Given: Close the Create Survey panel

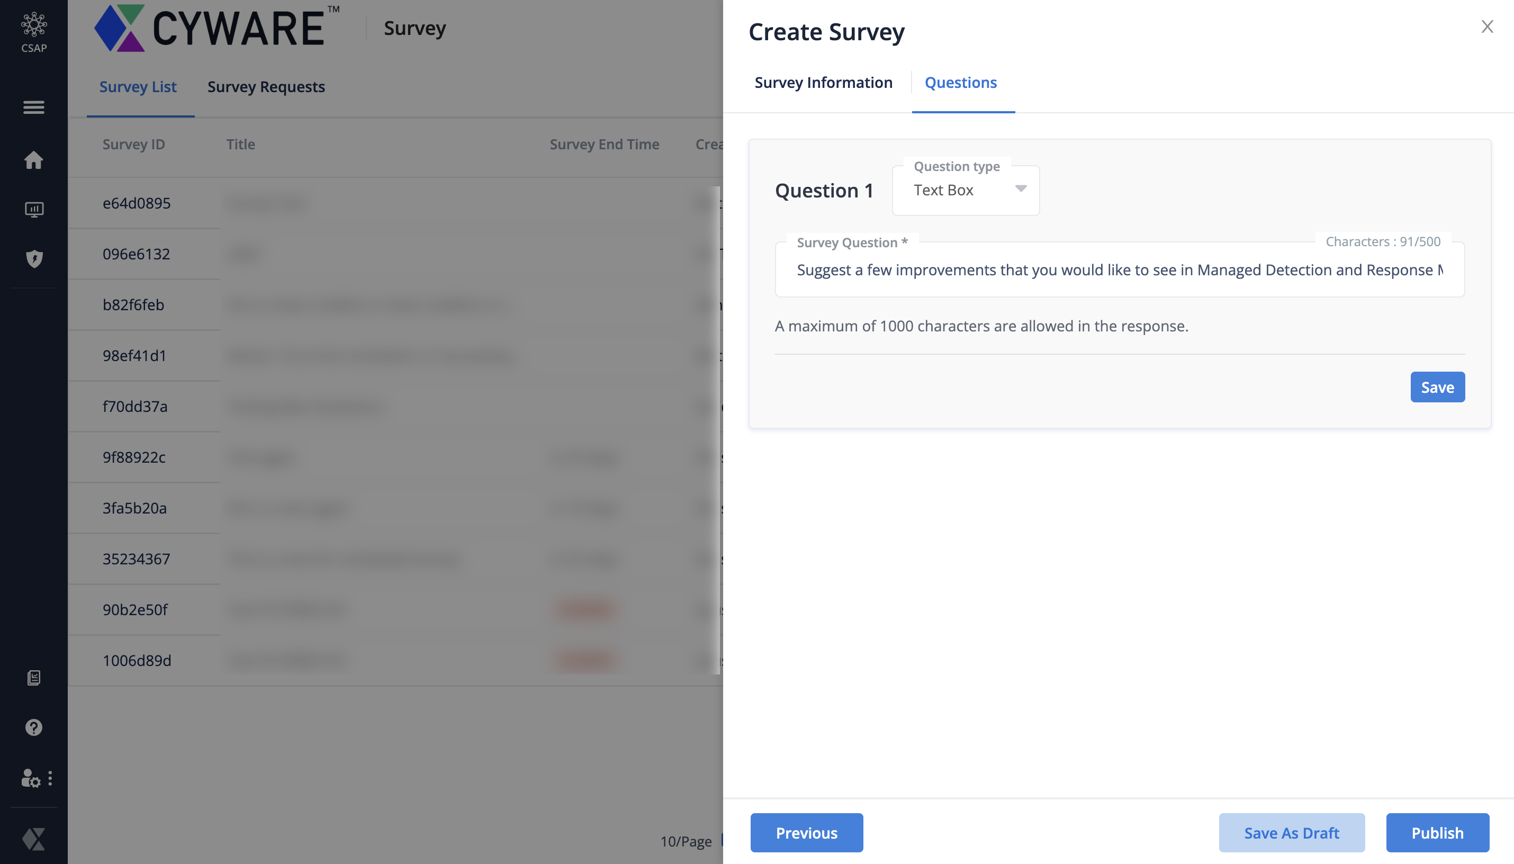Looking at the screenshot, I should [1486, 26].
